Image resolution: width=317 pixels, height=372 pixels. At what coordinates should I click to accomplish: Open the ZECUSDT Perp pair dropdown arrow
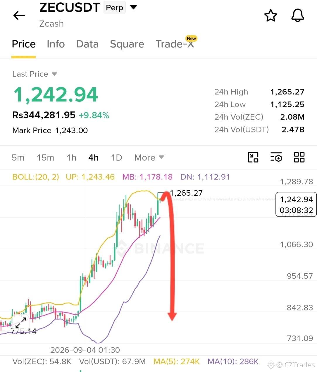click(x=133, y=7)
